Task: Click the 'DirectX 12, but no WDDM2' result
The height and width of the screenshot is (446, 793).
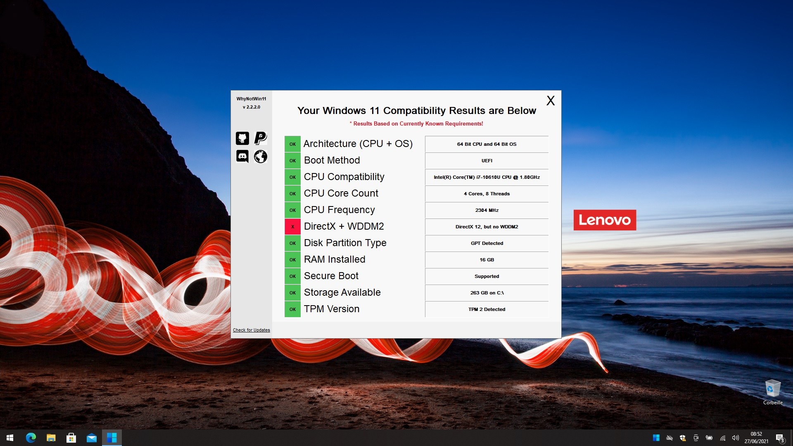Action: click(x=487, y=227)
